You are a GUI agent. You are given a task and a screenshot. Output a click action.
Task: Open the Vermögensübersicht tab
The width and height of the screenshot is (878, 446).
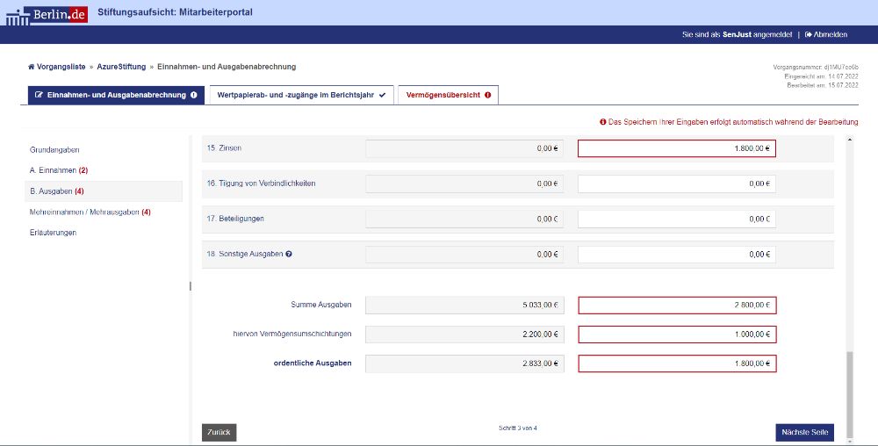click(443, 95)
